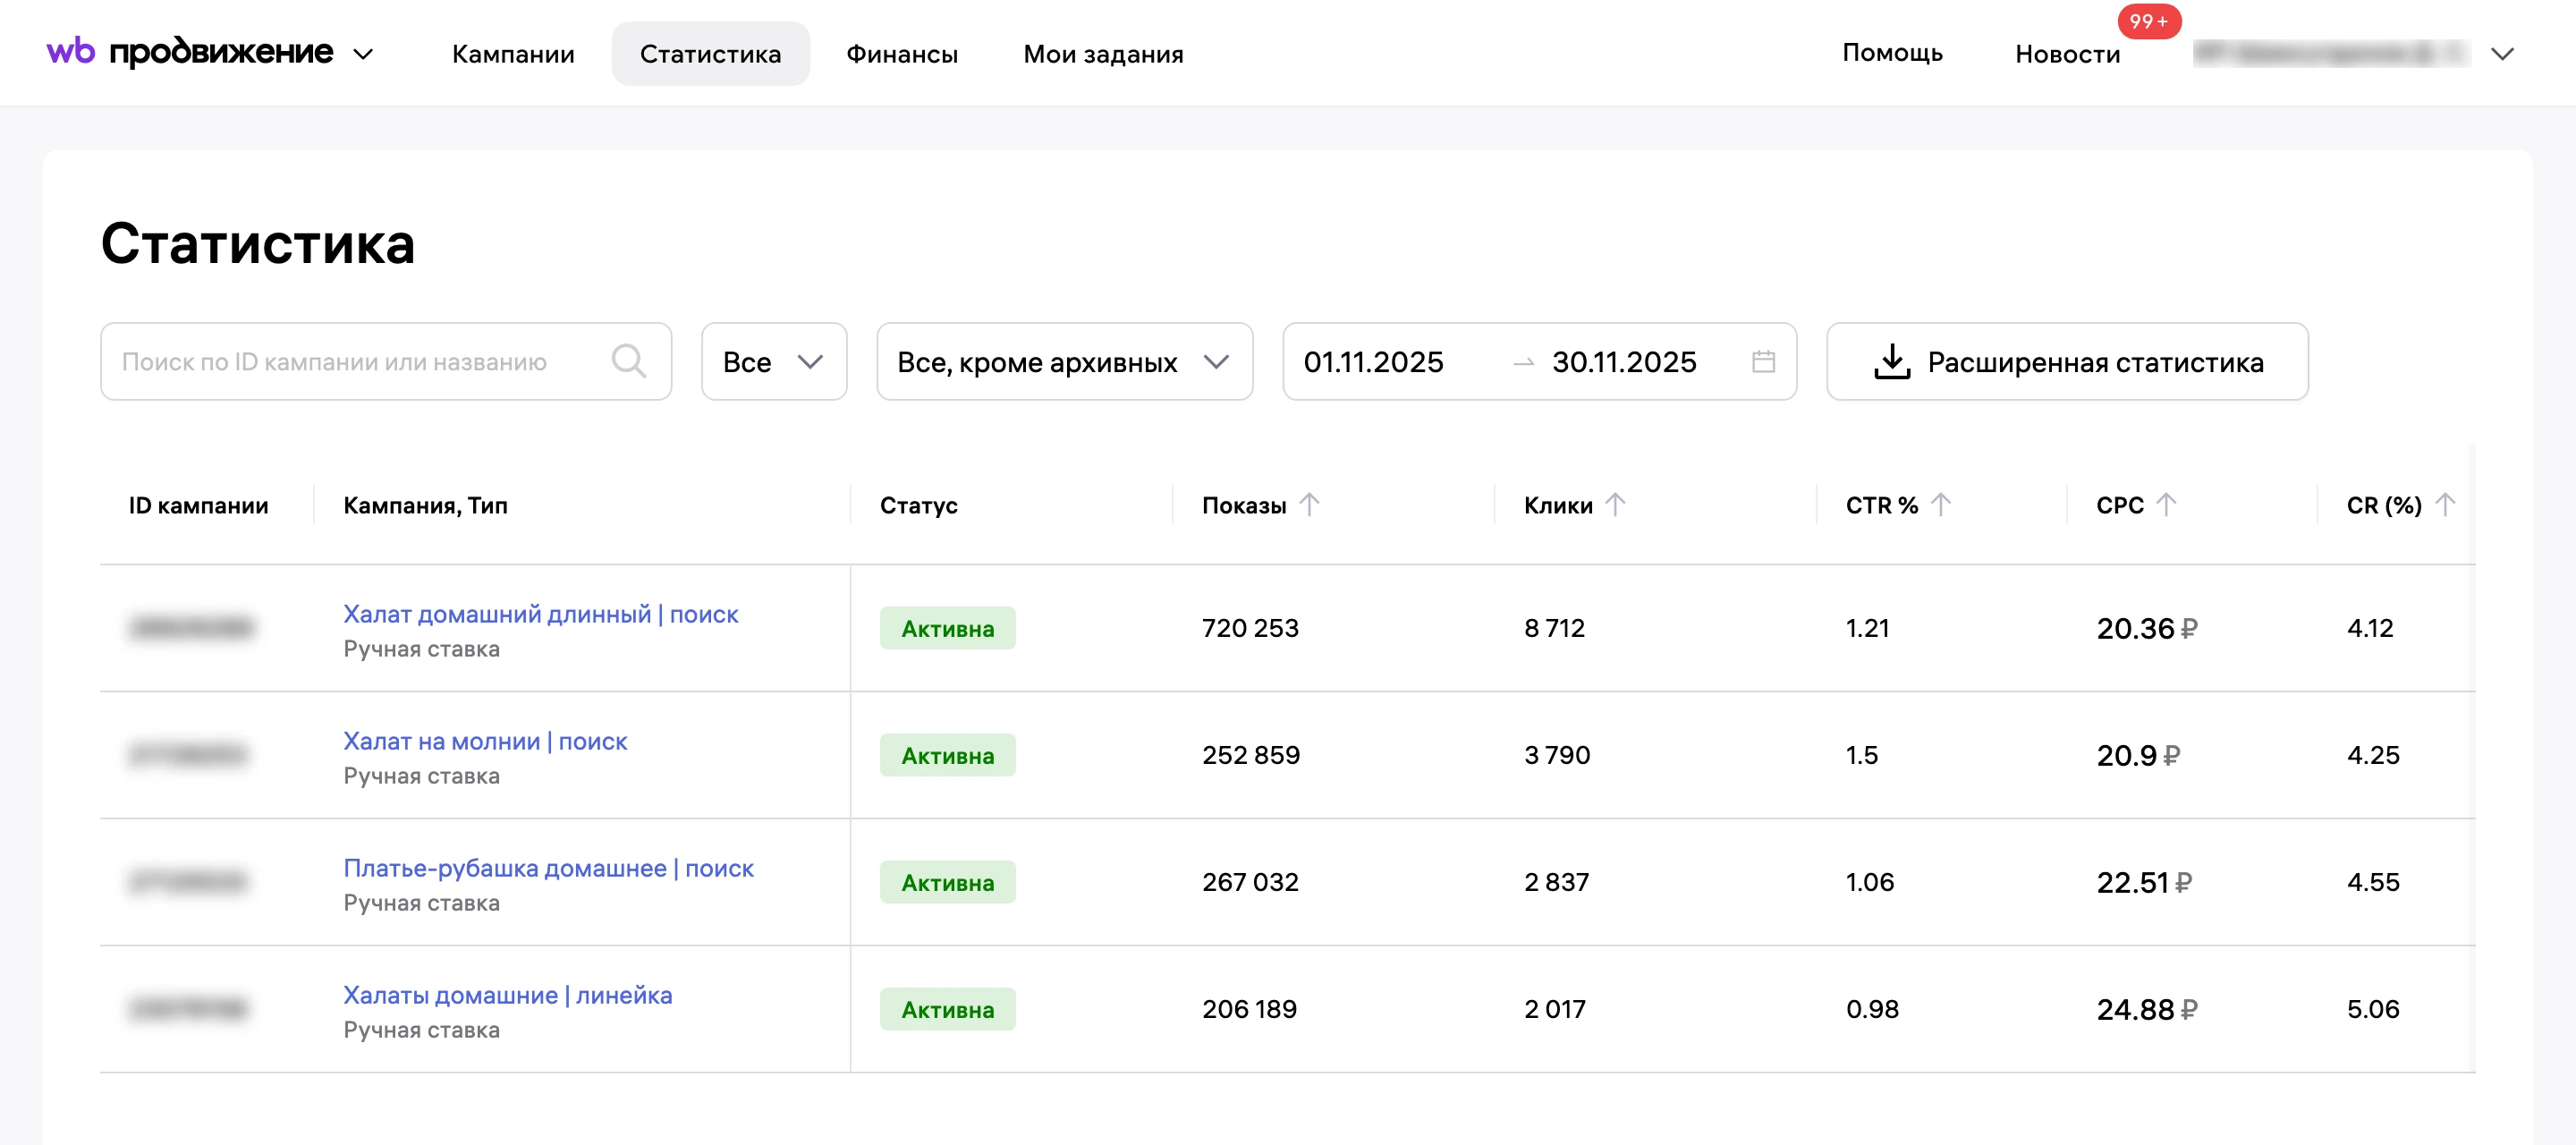Open the Кампании tab
Viewport: 2576px width, 1145px height.
[513, 54]
